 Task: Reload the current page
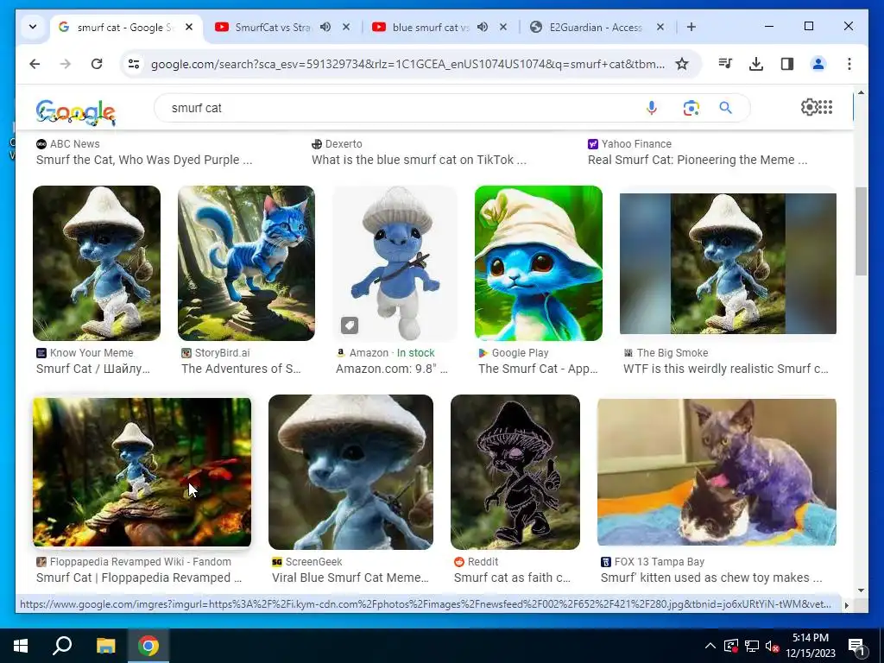point(97,64)
